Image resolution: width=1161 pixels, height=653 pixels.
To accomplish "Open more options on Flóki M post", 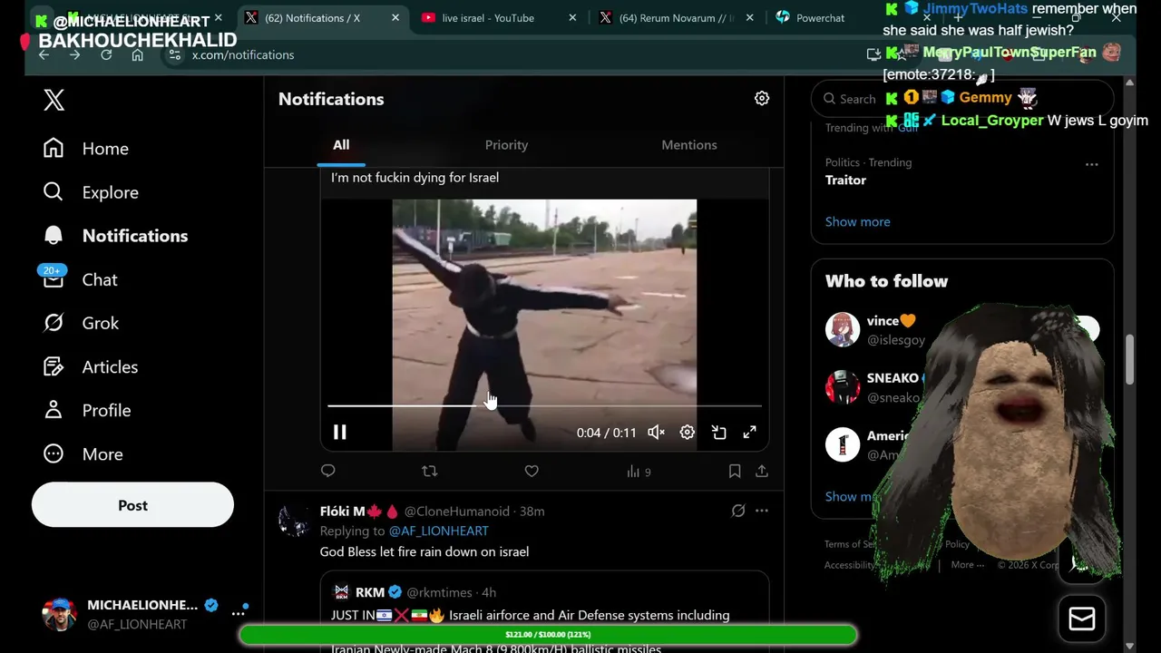I will [x=762, y=511].
